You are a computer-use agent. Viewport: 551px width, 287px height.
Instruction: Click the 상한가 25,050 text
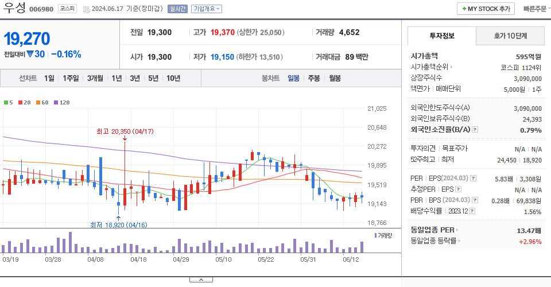tap(261, 32)
